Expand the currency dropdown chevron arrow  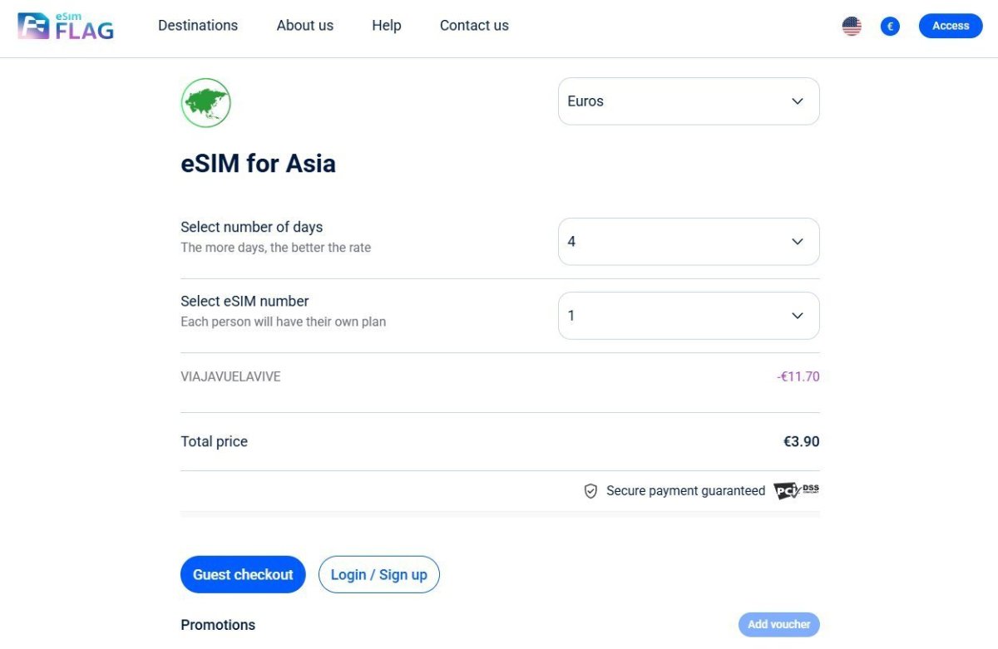(797, 101)
